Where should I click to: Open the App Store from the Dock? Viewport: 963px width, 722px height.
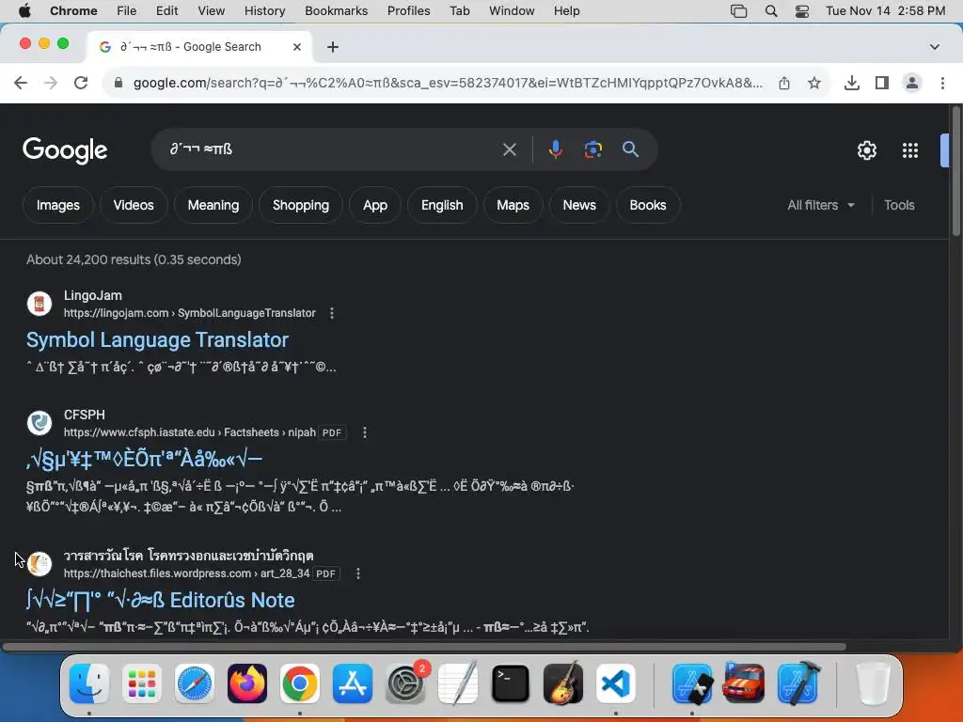pyautogui.click(x=353, y=683)
